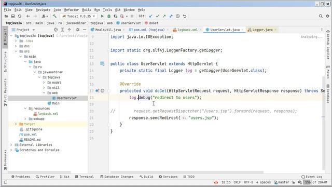Viewport: 332px width, 187px height.
Task: Click the Save All toolbar icon
Action: [13, 16]
